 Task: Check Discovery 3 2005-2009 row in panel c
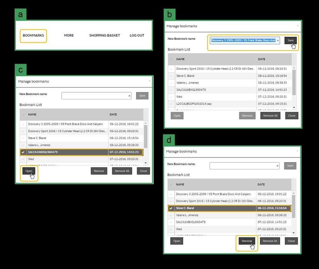(x=23, y=124)
